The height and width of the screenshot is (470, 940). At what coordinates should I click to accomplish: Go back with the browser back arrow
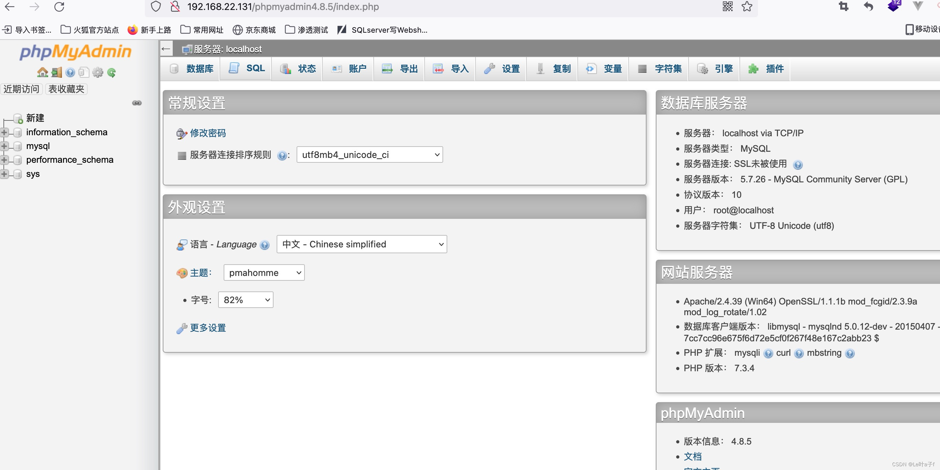point(10,7)
